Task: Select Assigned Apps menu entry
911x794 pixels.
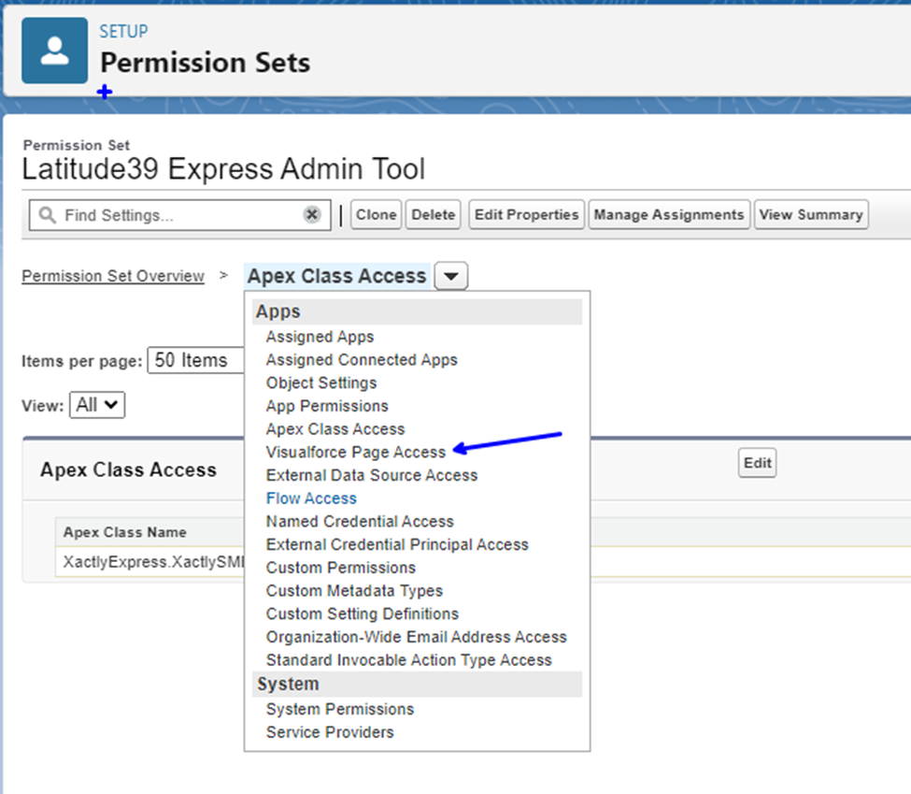Action: (x=320, y=337)
